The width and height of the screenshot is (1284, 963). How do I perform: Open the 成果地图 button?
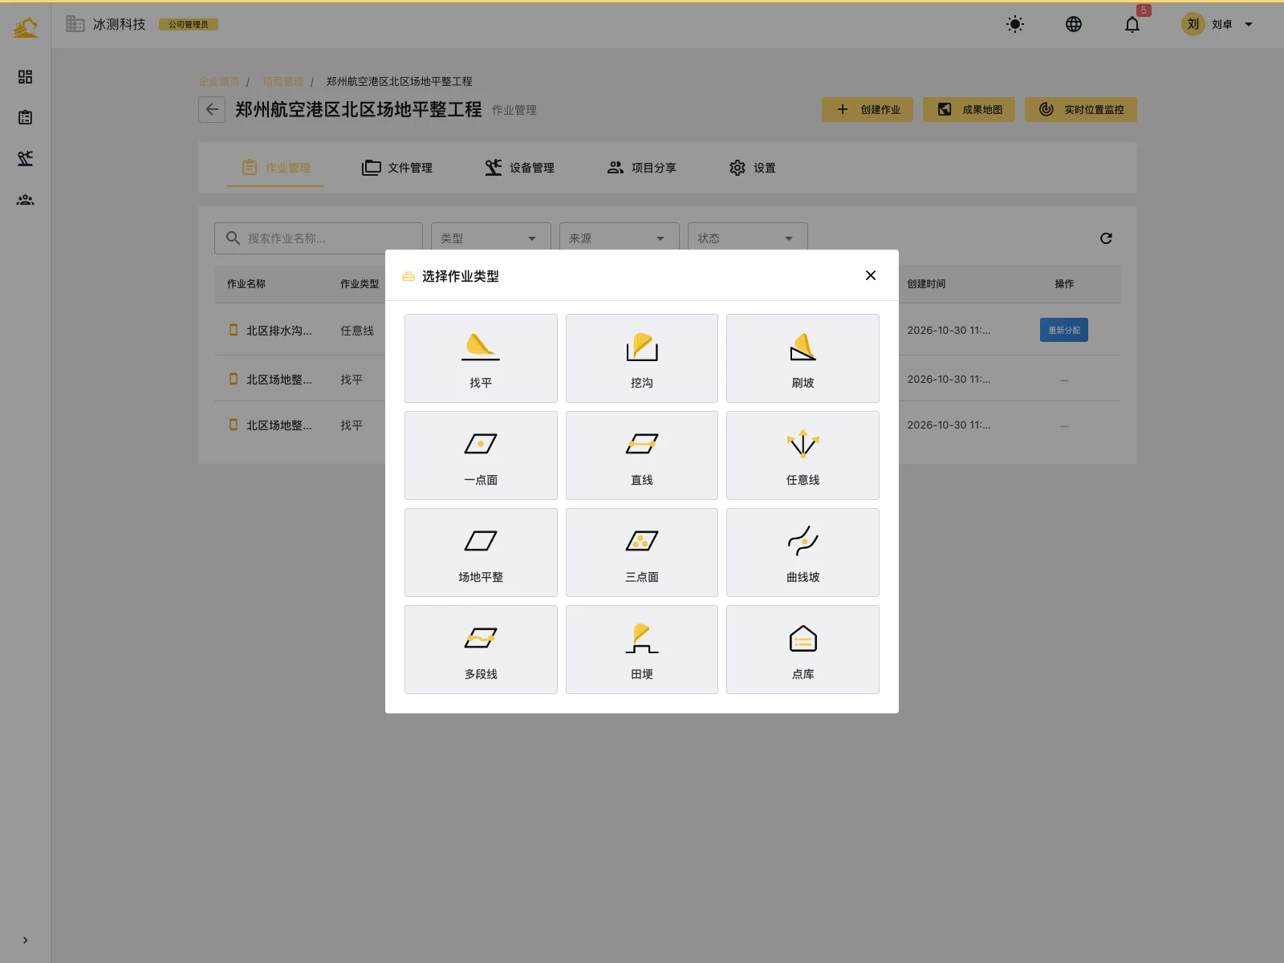[969, 109]
